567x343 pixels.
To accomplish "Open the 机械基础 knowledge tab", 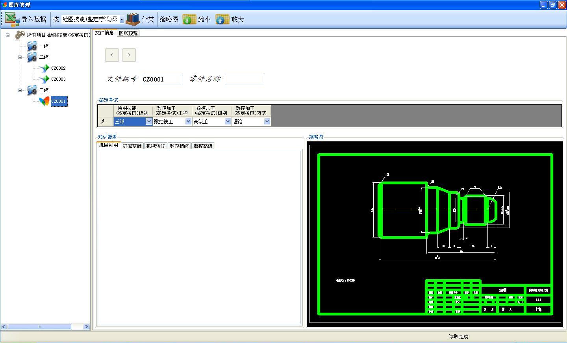I will coord(132,146).
